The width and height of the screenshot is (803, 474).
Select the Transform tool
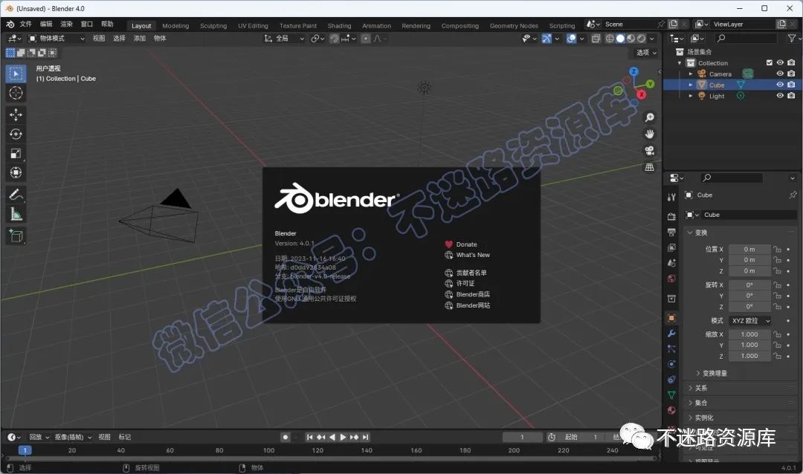point(16,173)
